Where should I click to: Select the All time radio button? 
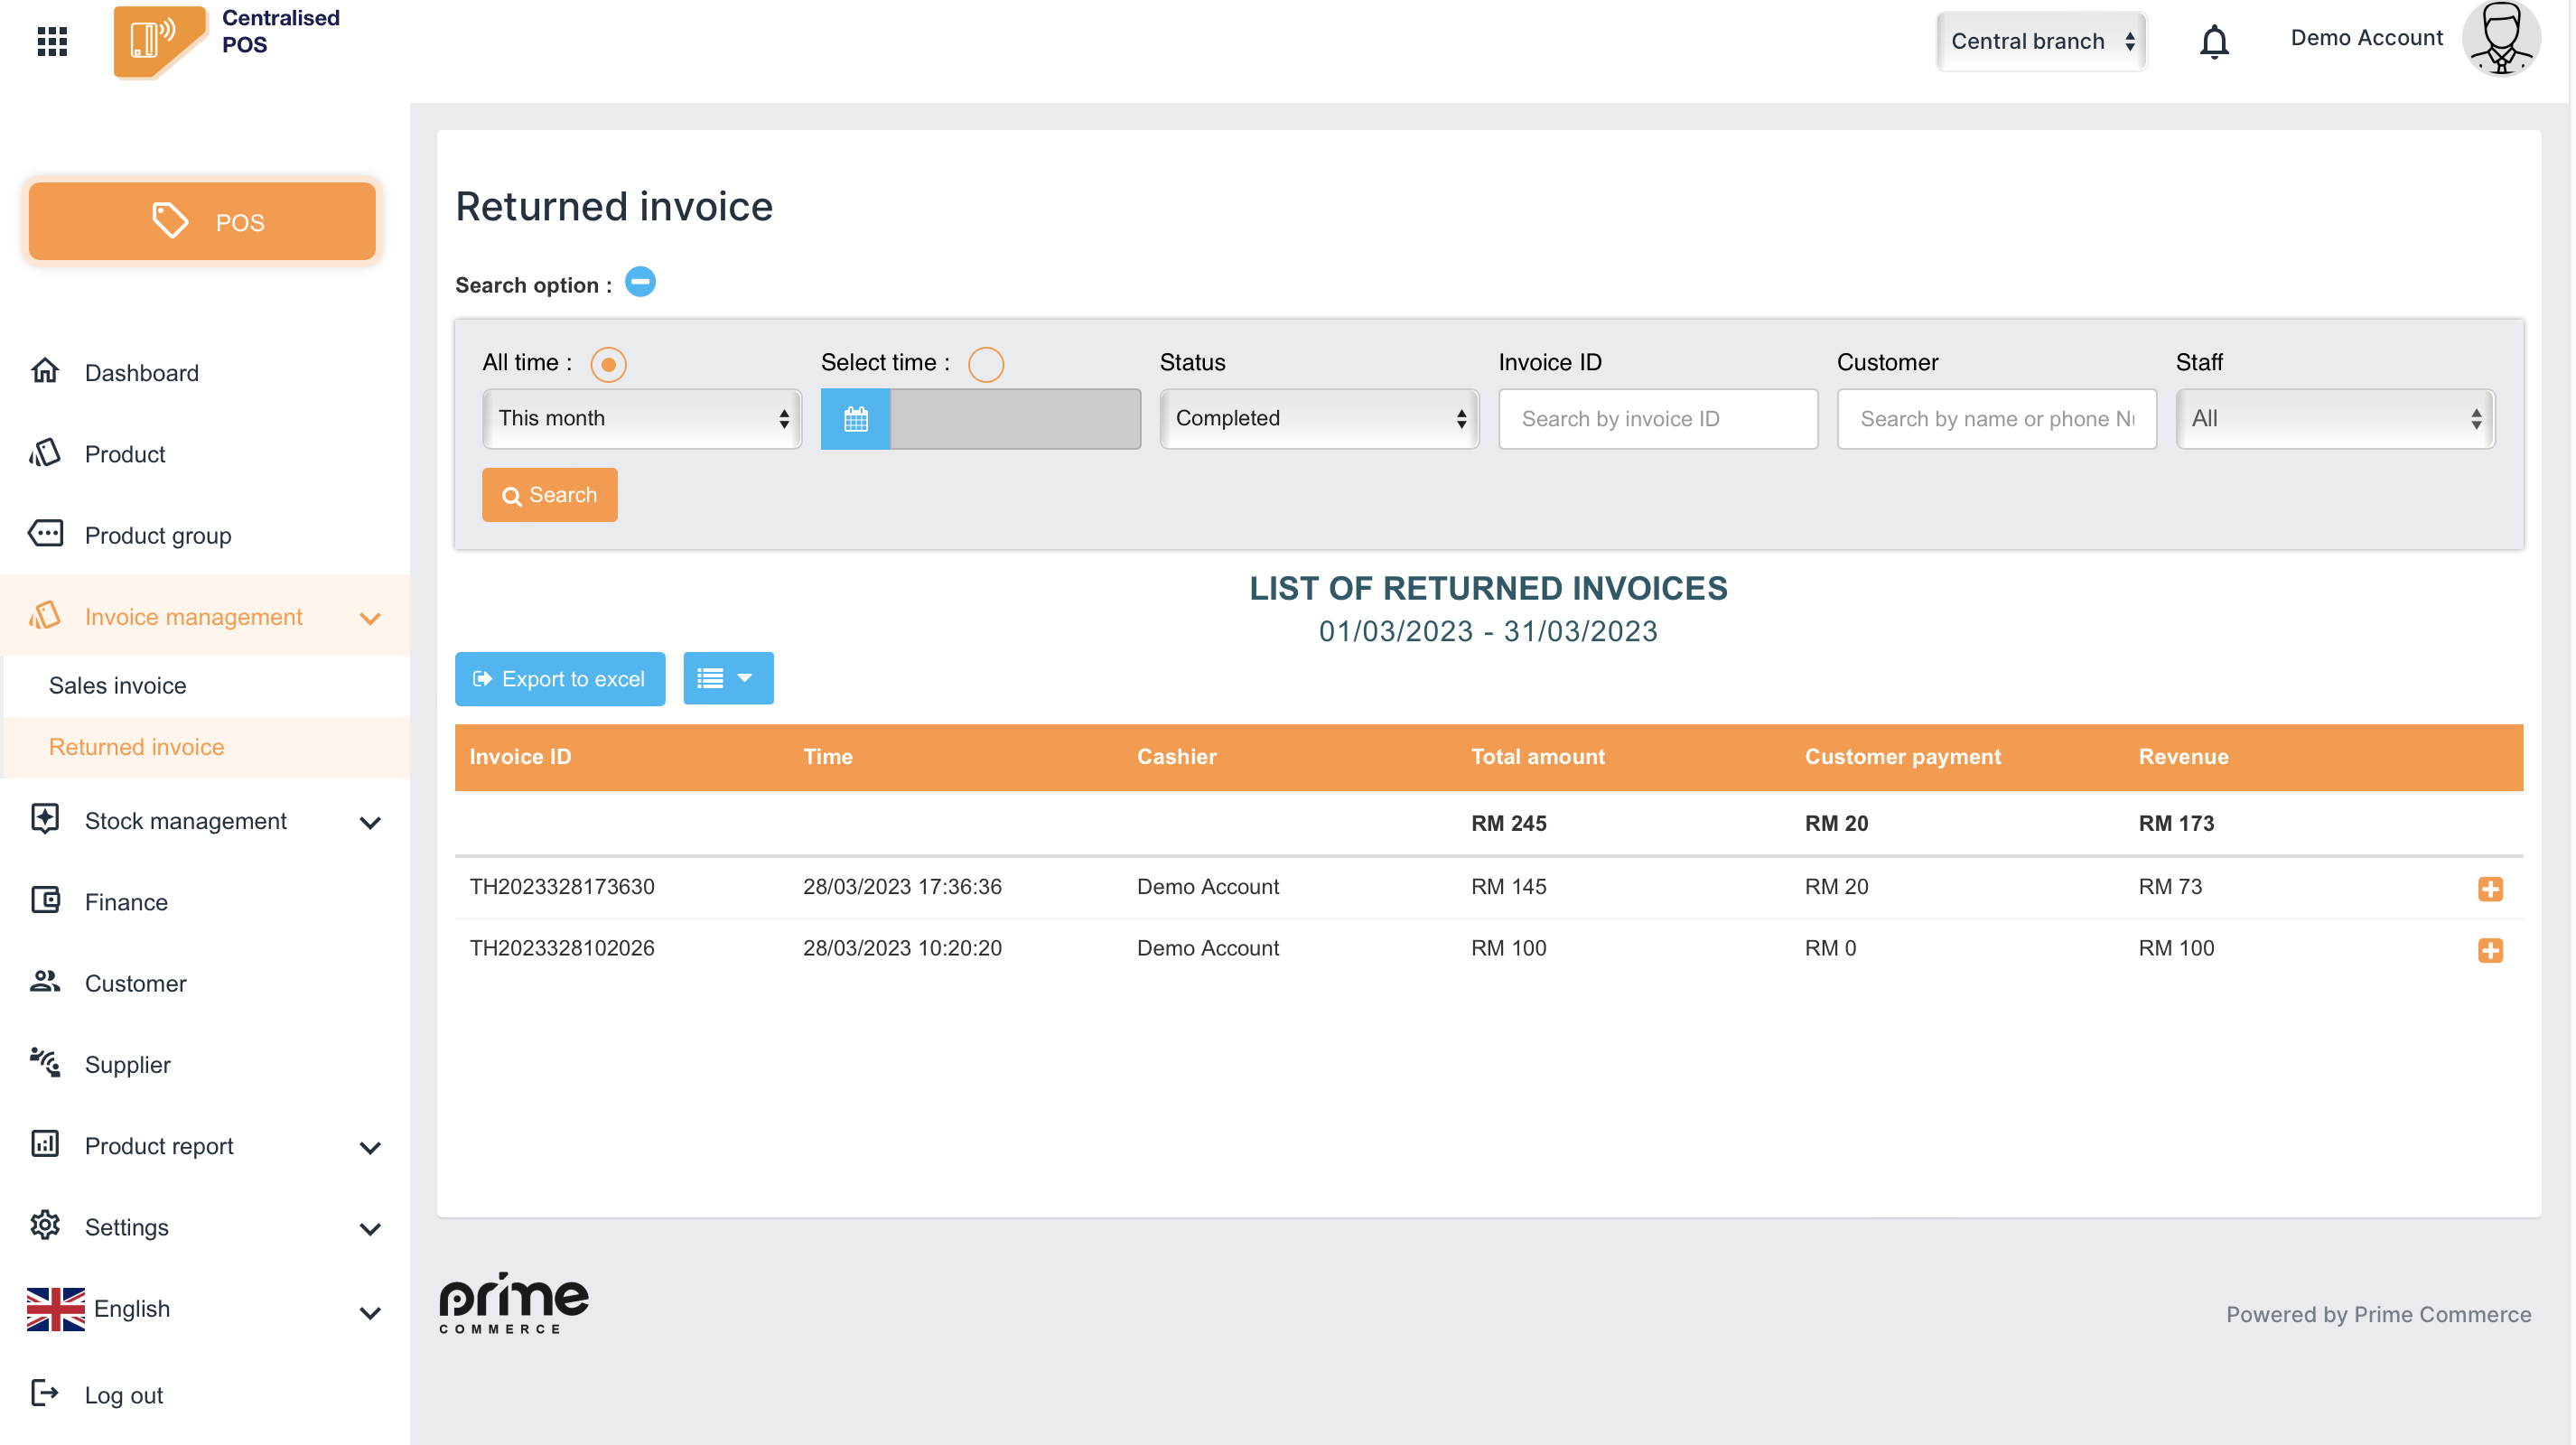click(608, 365)
